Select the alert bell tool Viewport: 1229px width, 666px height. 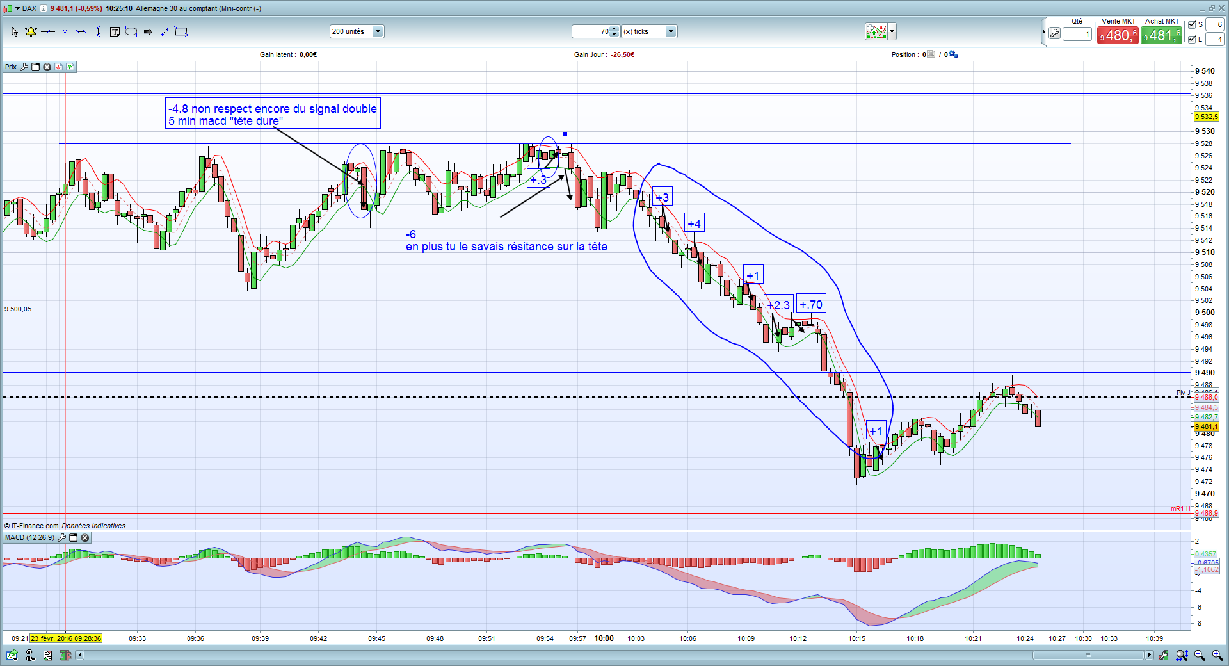click(x=31, y=31)
